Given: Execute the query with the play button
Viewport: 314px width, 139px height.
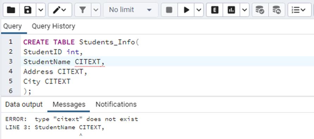Looking at the screenshot, I should (186, 10).
